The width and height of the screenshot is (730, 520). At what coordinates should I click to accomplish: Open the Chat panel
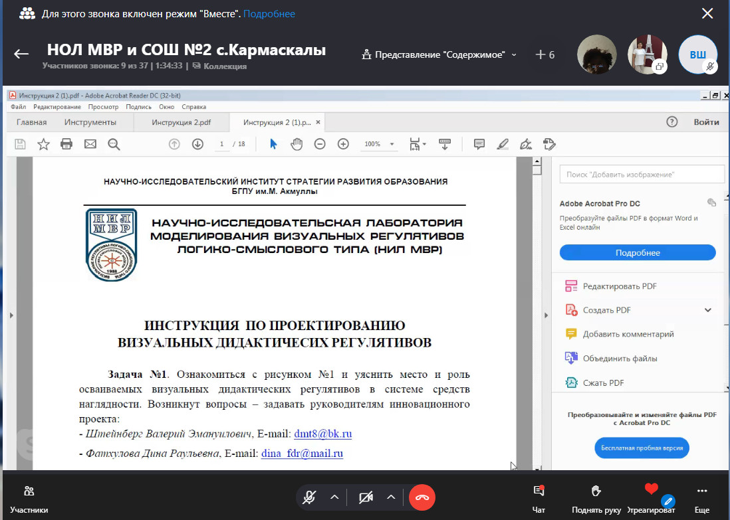tap(539, 497)
